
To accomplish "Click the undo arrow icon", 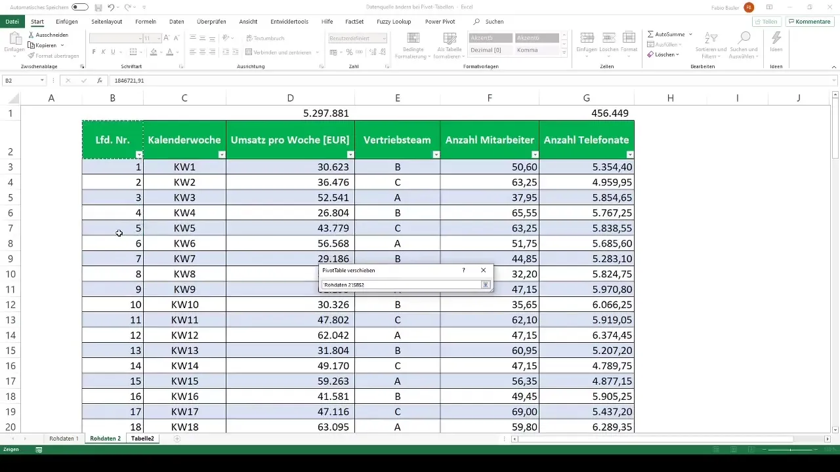I will (x=111, y=7).
